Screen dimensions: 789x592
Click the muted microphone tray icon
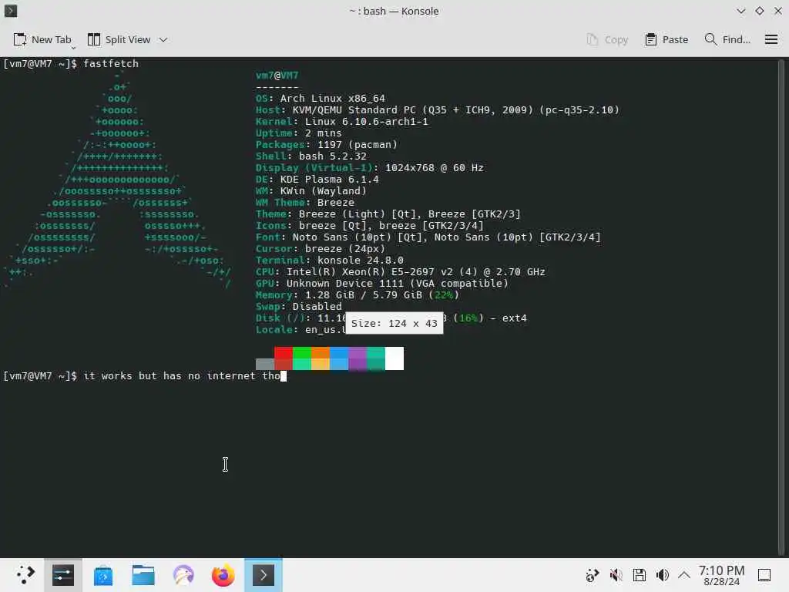point(616,575)
